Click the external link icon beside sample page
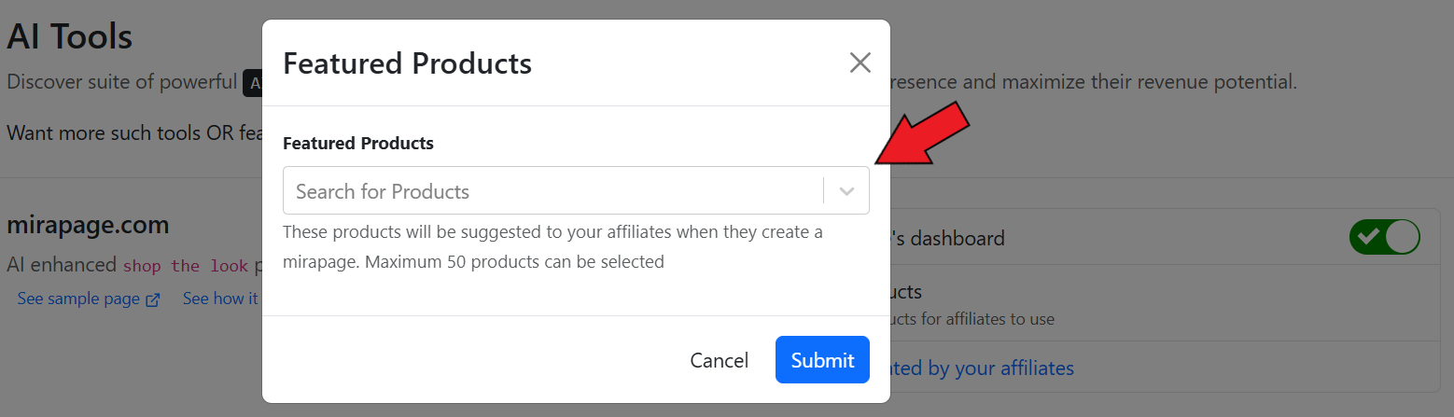The image size is (1454, 417). (x=153, y=299)
